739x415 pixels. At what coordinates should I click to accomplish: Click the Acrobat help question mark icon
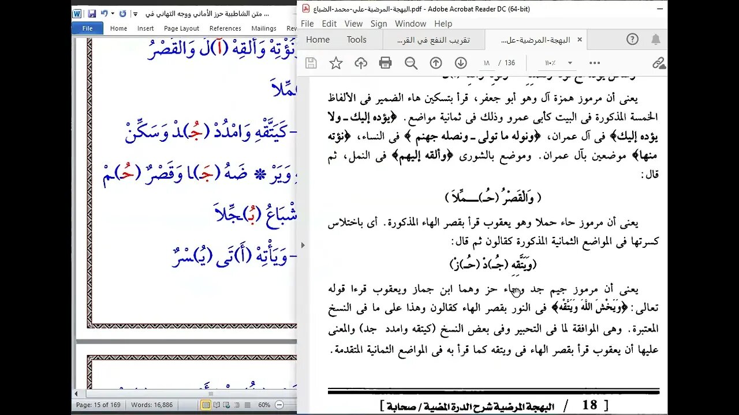[x=632, y=39]
